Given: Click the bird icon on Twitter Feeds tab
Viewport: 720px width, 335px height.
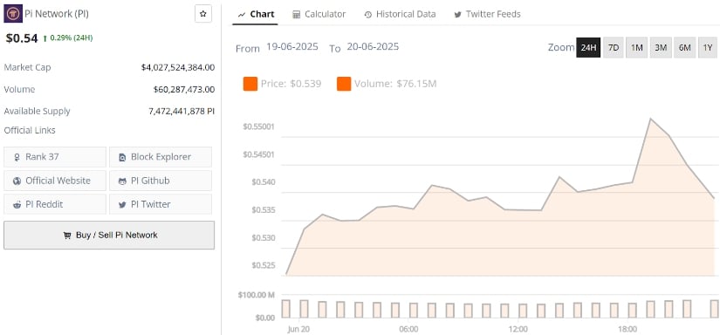Looking at the screenshot, I should tap(457, 15).
